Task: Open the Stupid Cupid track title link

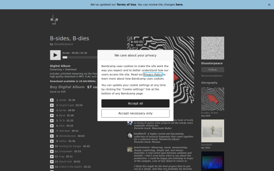Action: pos(66,105)
